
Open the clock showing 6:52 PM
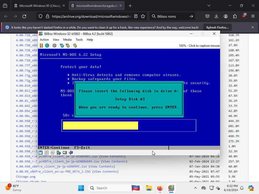click(x=231, y=188)
